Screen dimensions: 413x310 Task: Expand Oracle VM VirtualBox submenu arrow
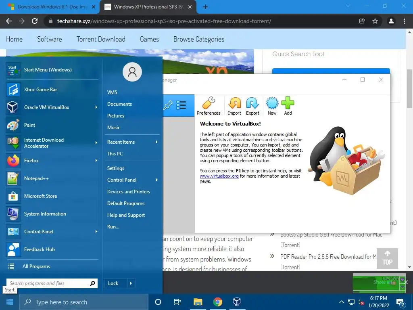[x=96, y=107]
